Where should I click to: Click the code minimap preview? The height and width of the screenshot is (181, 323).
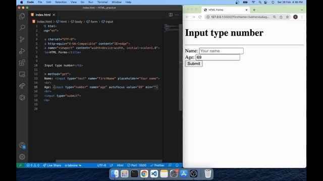(171, 28)
